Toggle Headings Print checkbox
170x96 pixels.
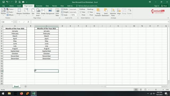(x=88, y=15)
